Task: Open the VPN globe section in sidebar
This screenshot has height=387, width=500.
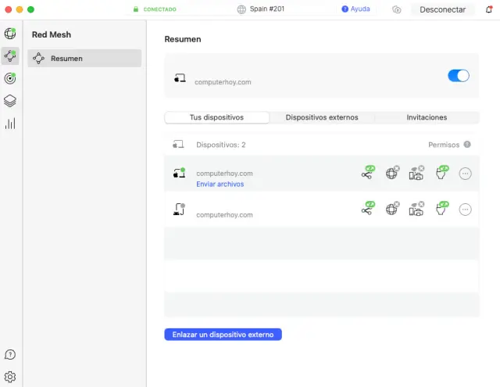Action: pos(10,34)
